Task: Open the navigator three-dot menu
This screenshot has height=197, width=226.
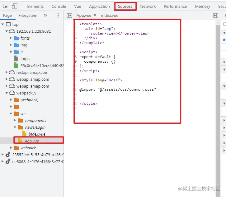Action: (x=58, y=15)
